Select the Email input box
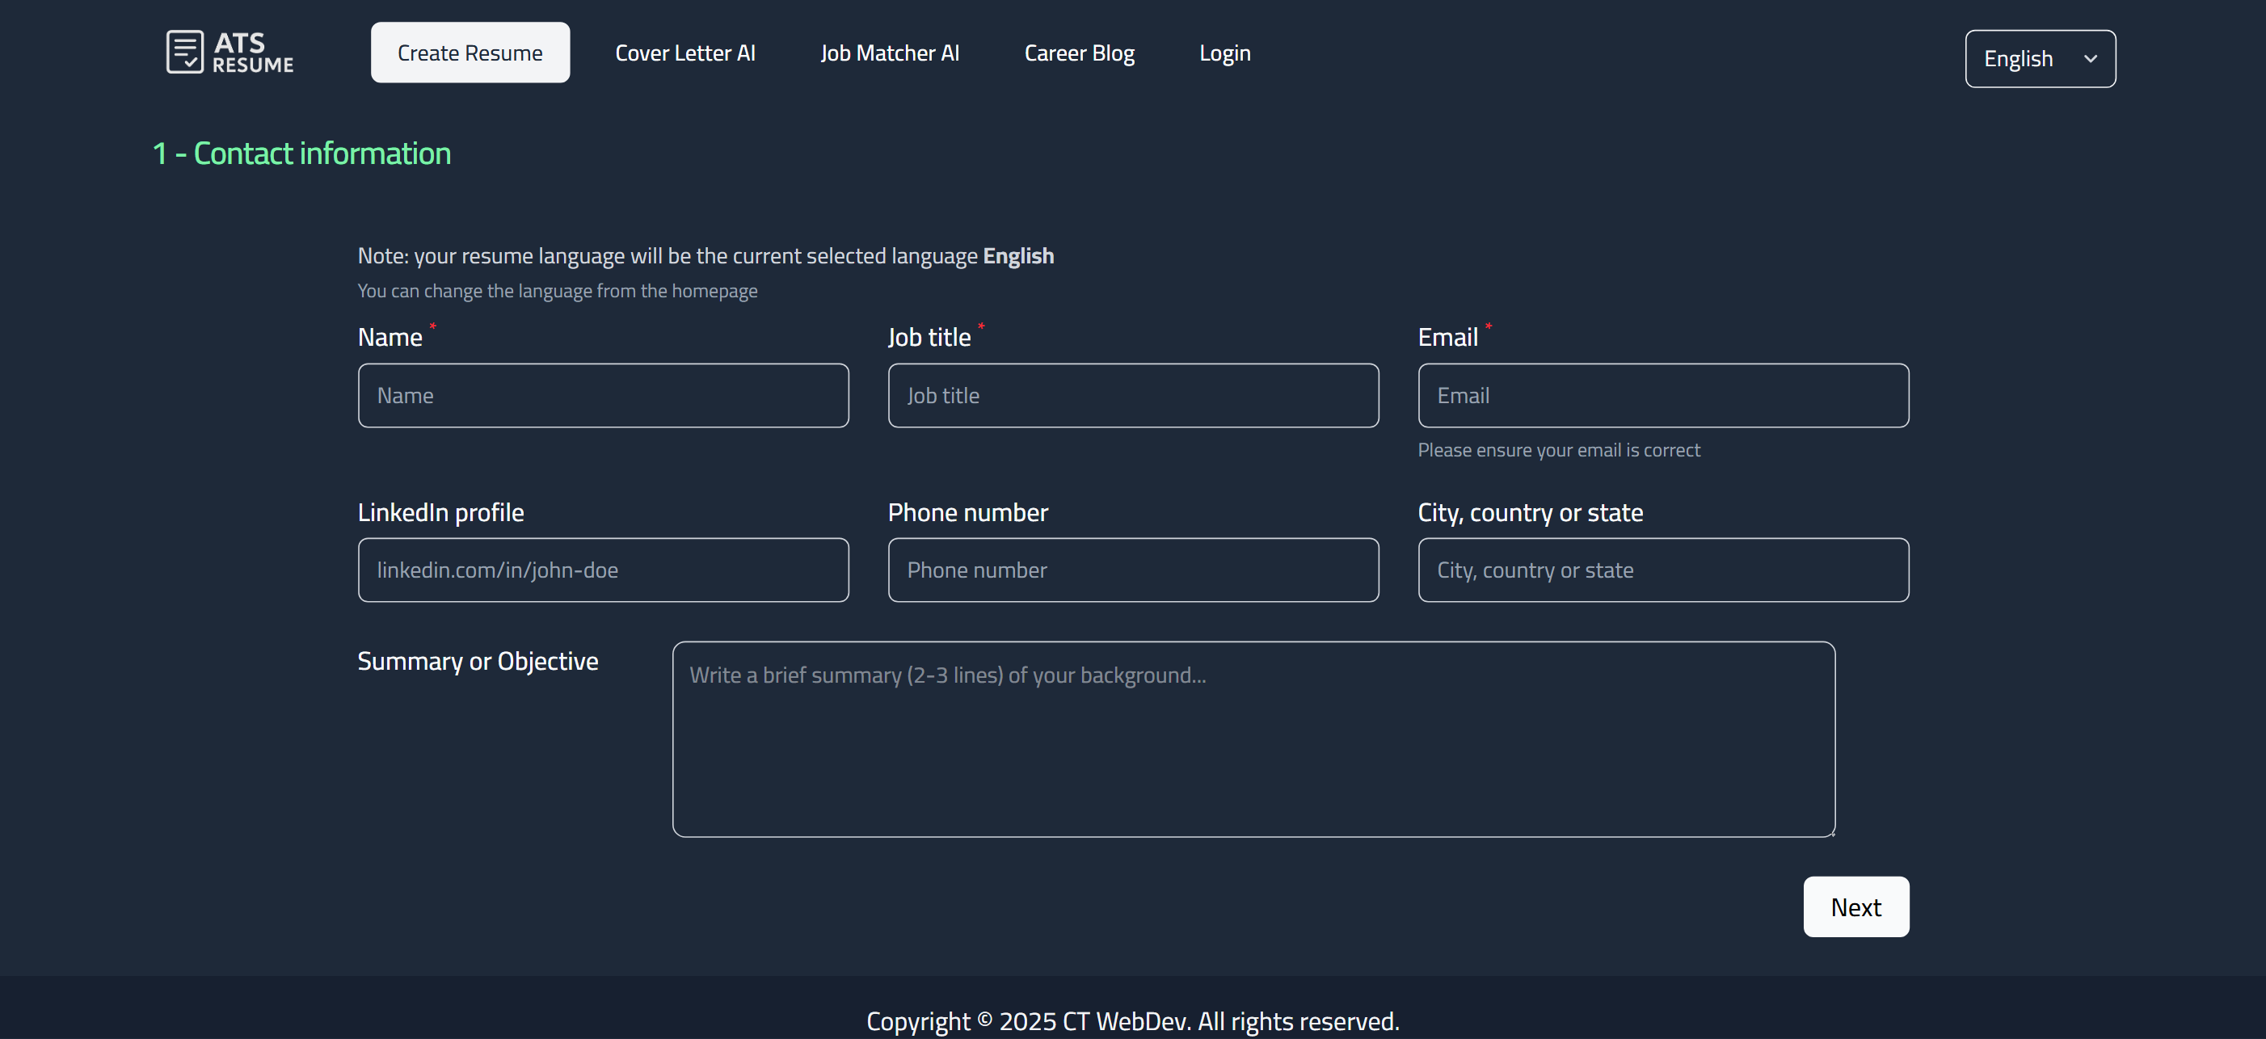Image resolution: width=2266 pixels, height=1039 pixels. click(1662, 396)
